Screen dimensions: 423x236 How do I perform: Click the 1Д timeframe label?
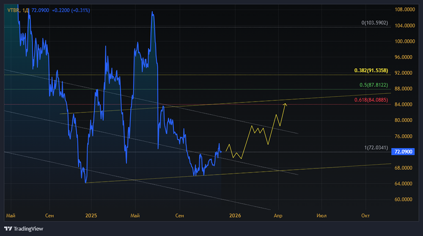tap(25, 11)
